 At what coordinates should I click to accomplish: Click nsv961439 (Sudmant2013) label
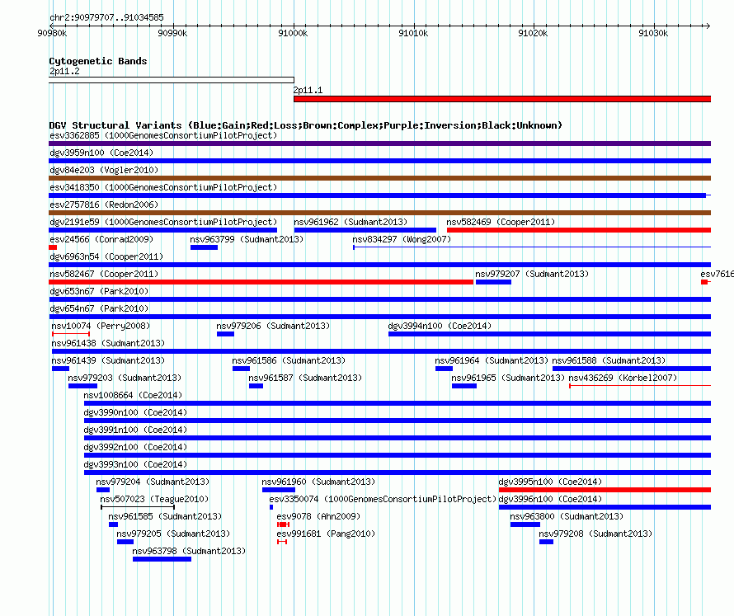pos(108,360)
